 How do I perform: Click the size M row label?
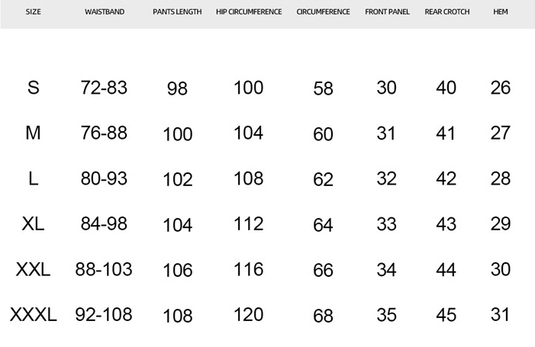(33, 133)
